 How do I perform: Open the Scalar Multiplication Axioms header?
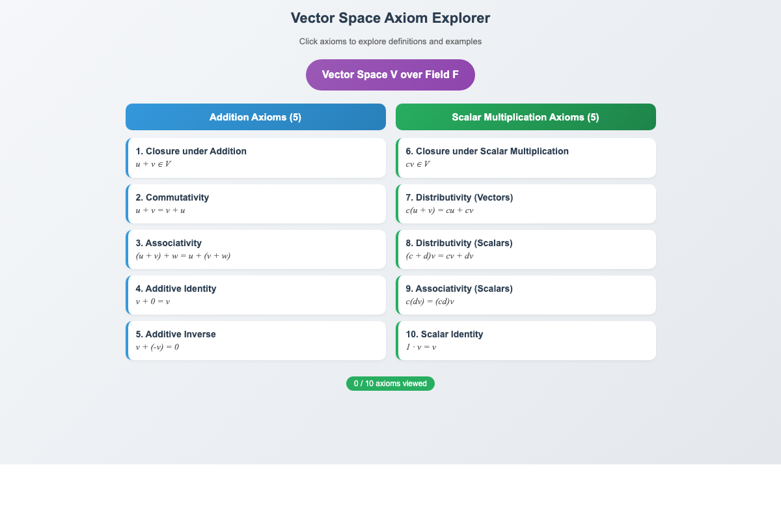coord(525,117)
